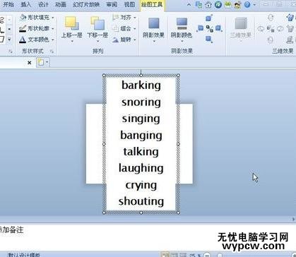Screen dimensions: 296x257
Task: Click the green round icon near home
Action: (218, 5)
